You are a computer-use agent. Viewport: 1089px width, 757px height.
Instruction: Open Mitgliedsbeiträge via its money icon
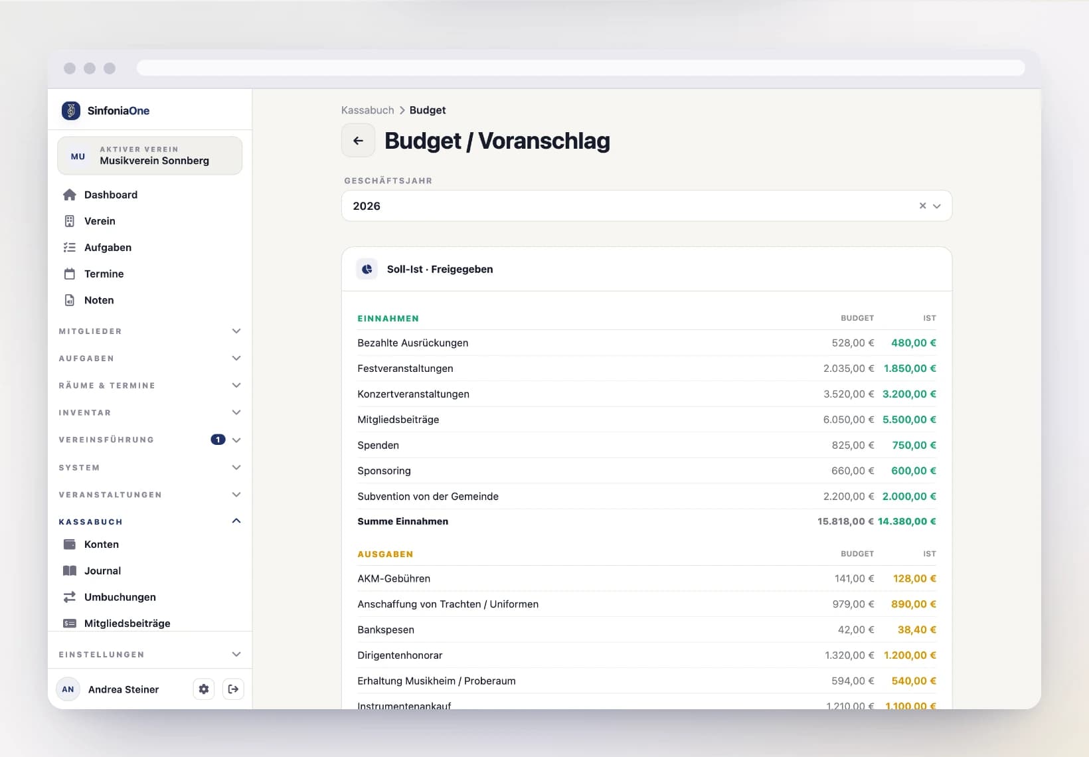(70, 624)
